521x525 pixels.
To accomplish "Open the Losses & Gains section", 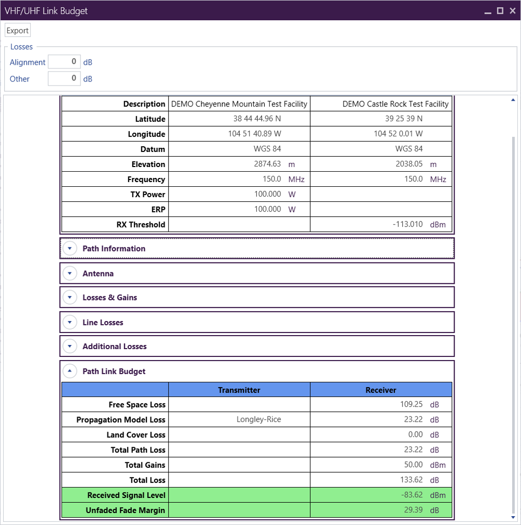I will (70, 298).
